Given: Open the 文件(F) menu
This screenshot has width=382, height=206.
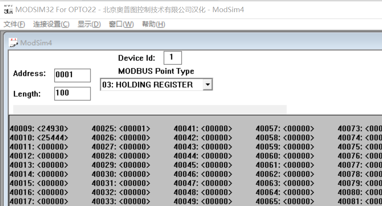Looking at the screenshot, I should point(14,24).
